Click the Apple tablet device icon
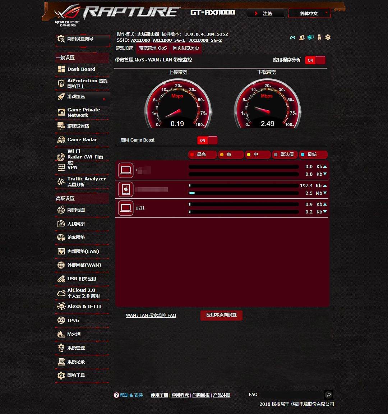388x414 pixels. pyautogui.click(x=126, y=189)
